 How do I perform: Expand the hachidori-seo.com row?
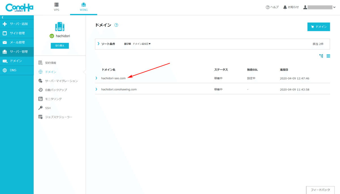[96, 78]
